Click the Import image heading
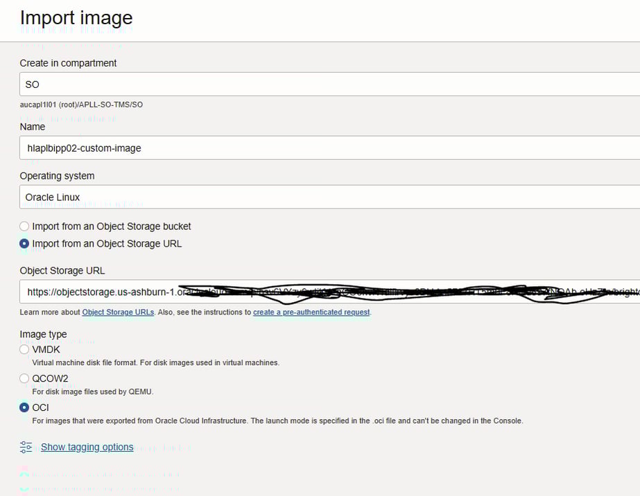Viewport: 640px width, 496px height. pos(76,18)
